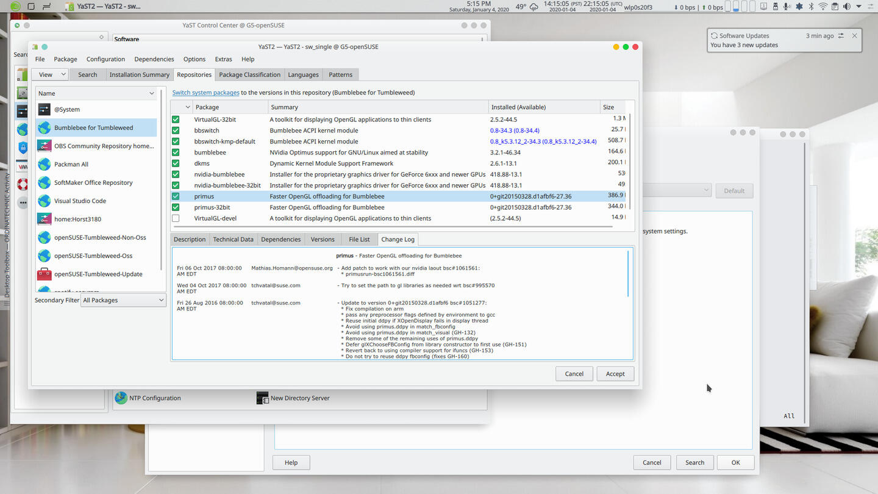Image resolution: width=878 pixels, height=494 pixels.
Task: Toggle the bumblebee package checkbox
Action: (x=176, y=152)
